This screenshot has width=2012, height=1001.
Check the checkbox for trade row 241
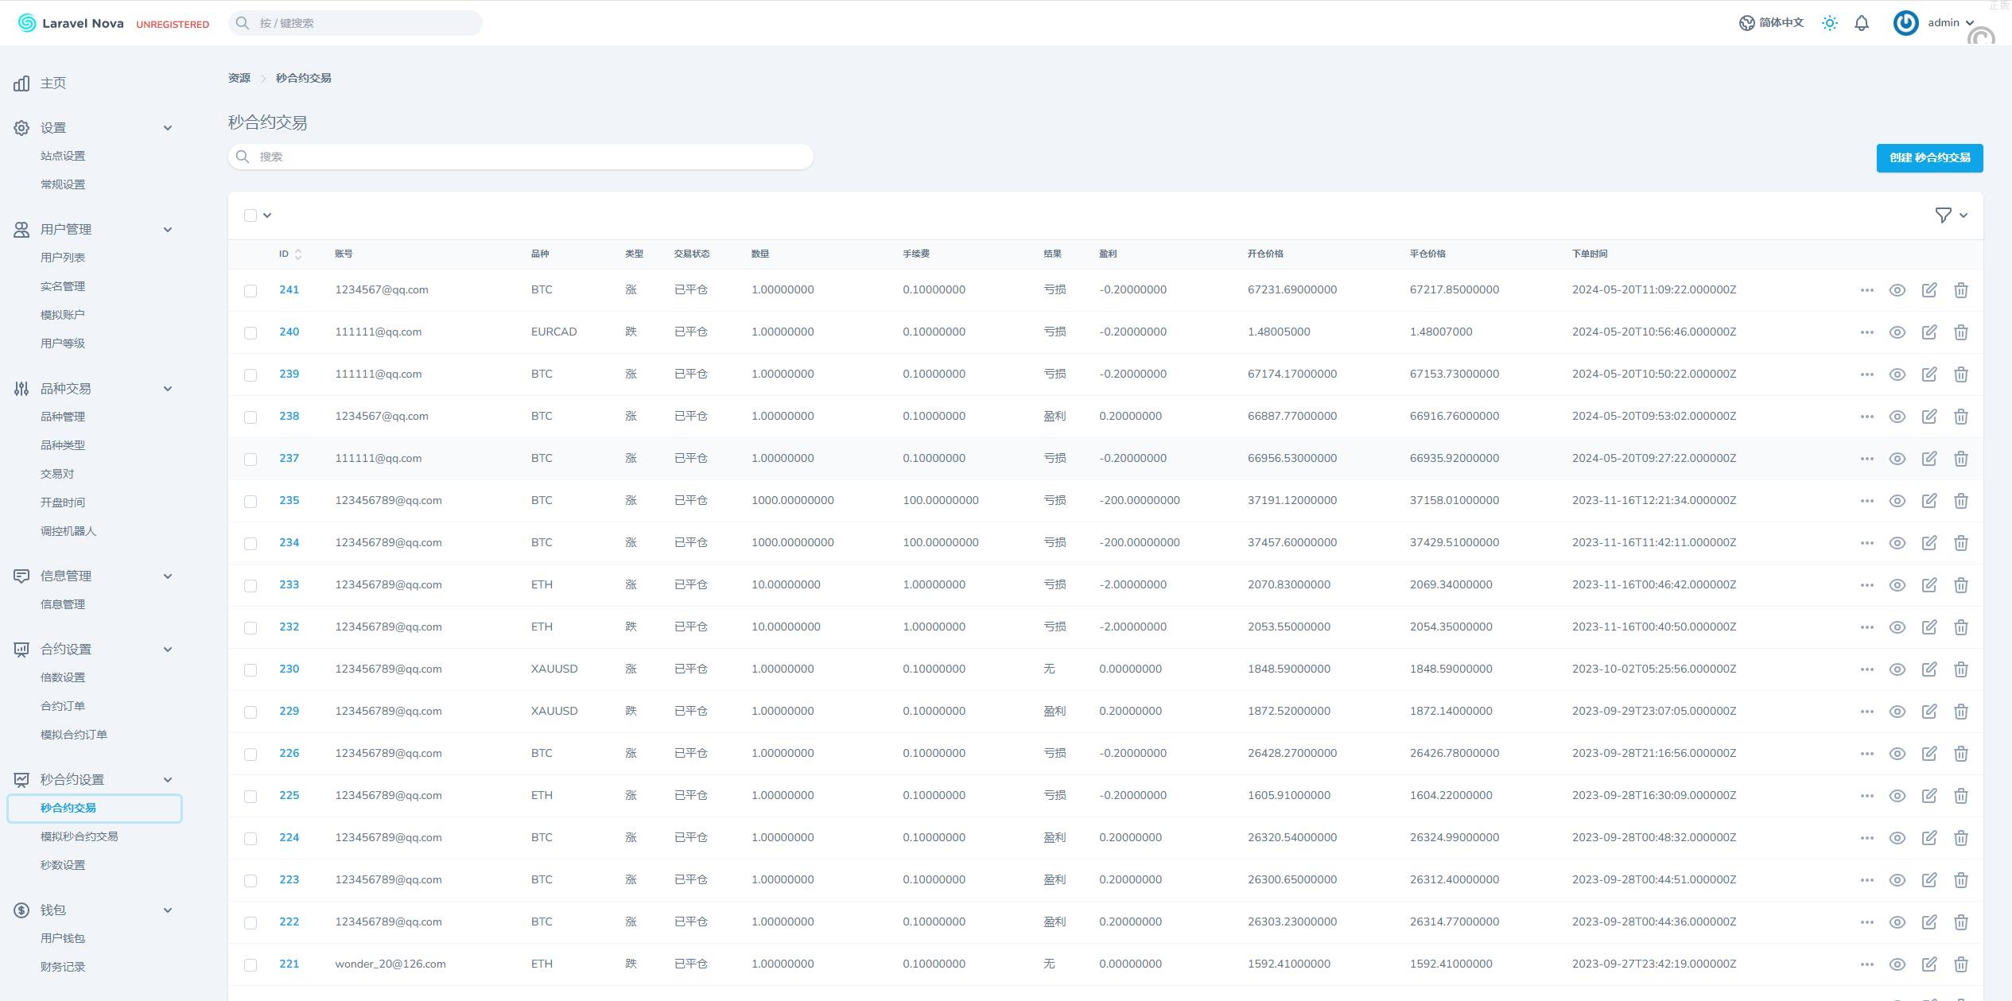point(251,291)
